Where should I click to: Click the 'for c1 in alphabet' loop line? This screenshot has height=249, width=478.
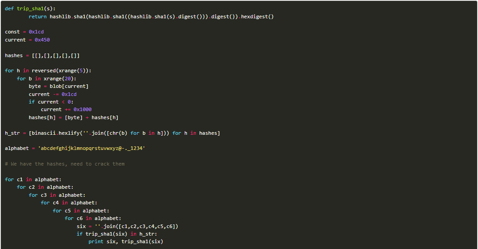point(33,179)
